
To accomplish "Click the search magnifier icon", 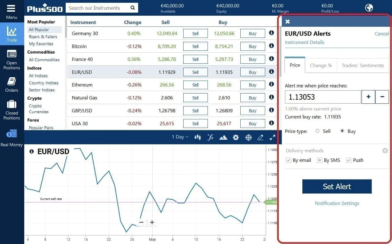I will coord(133,8).
